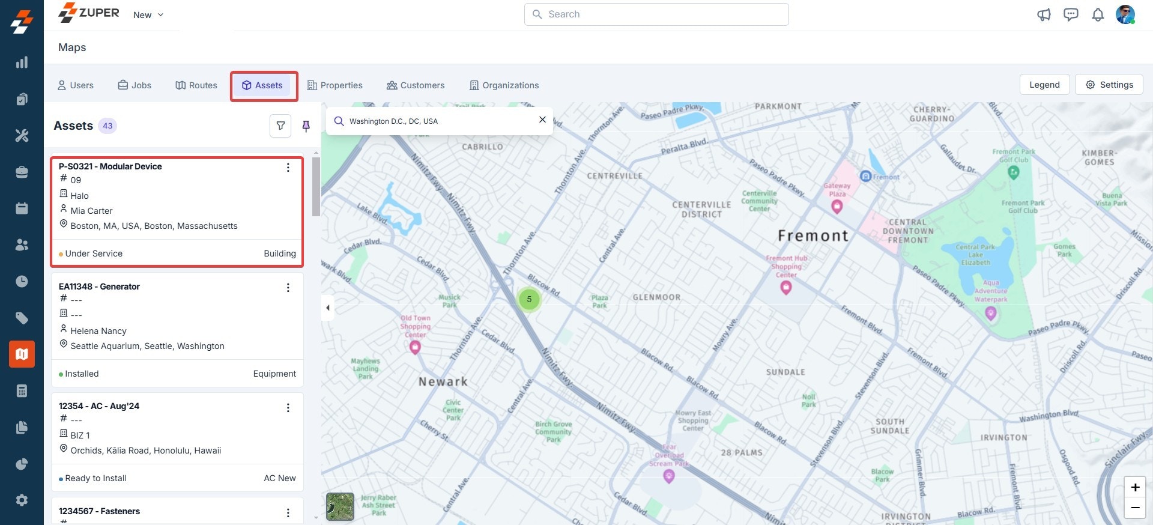Open the map Legend
This screenshot has width=1153, height=525.
tap(1044, 85)
